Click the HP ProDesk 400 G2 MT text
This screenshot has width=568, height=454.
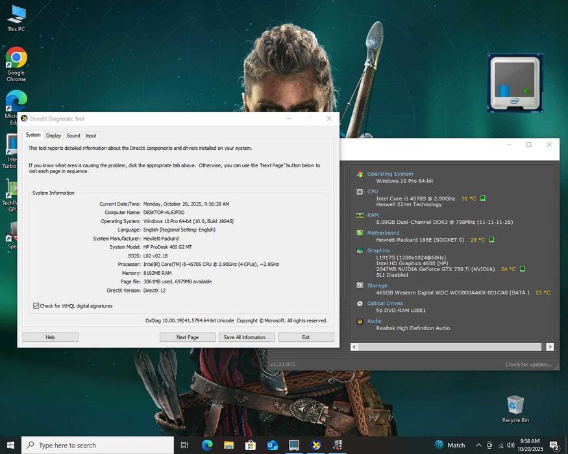167,247
